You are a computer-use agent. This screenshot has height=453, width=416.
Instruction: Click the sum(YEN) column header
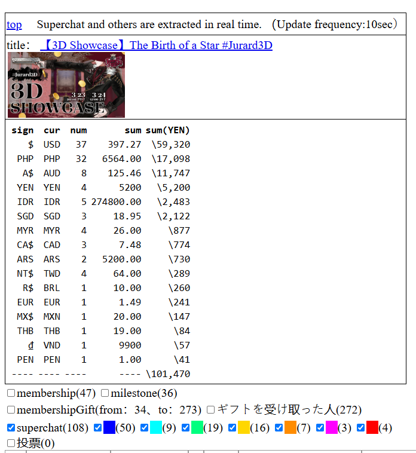click(167, 131)
